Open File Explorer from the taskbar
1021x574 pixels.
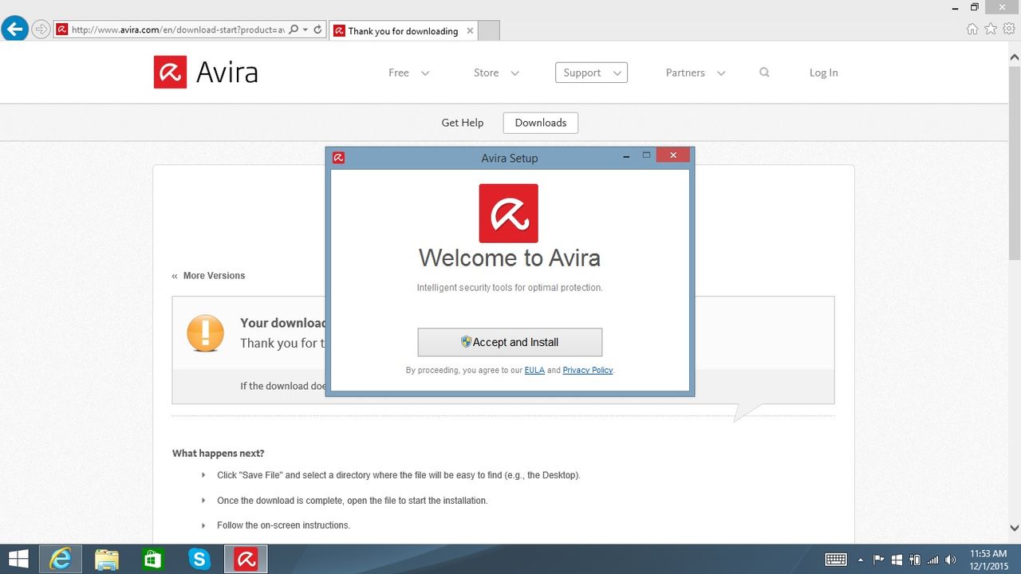tap(106, 559)
